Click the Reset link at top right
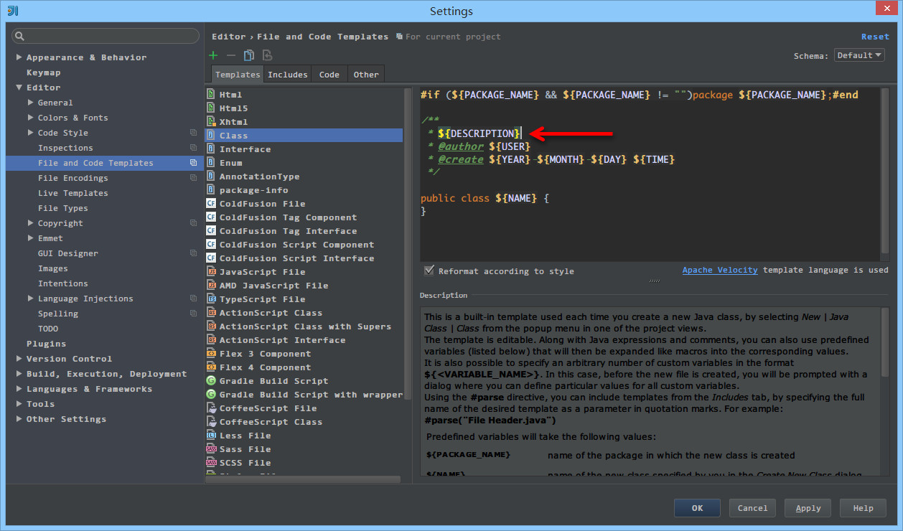Viewport: 903px width, 531px height. coord(875,37)
